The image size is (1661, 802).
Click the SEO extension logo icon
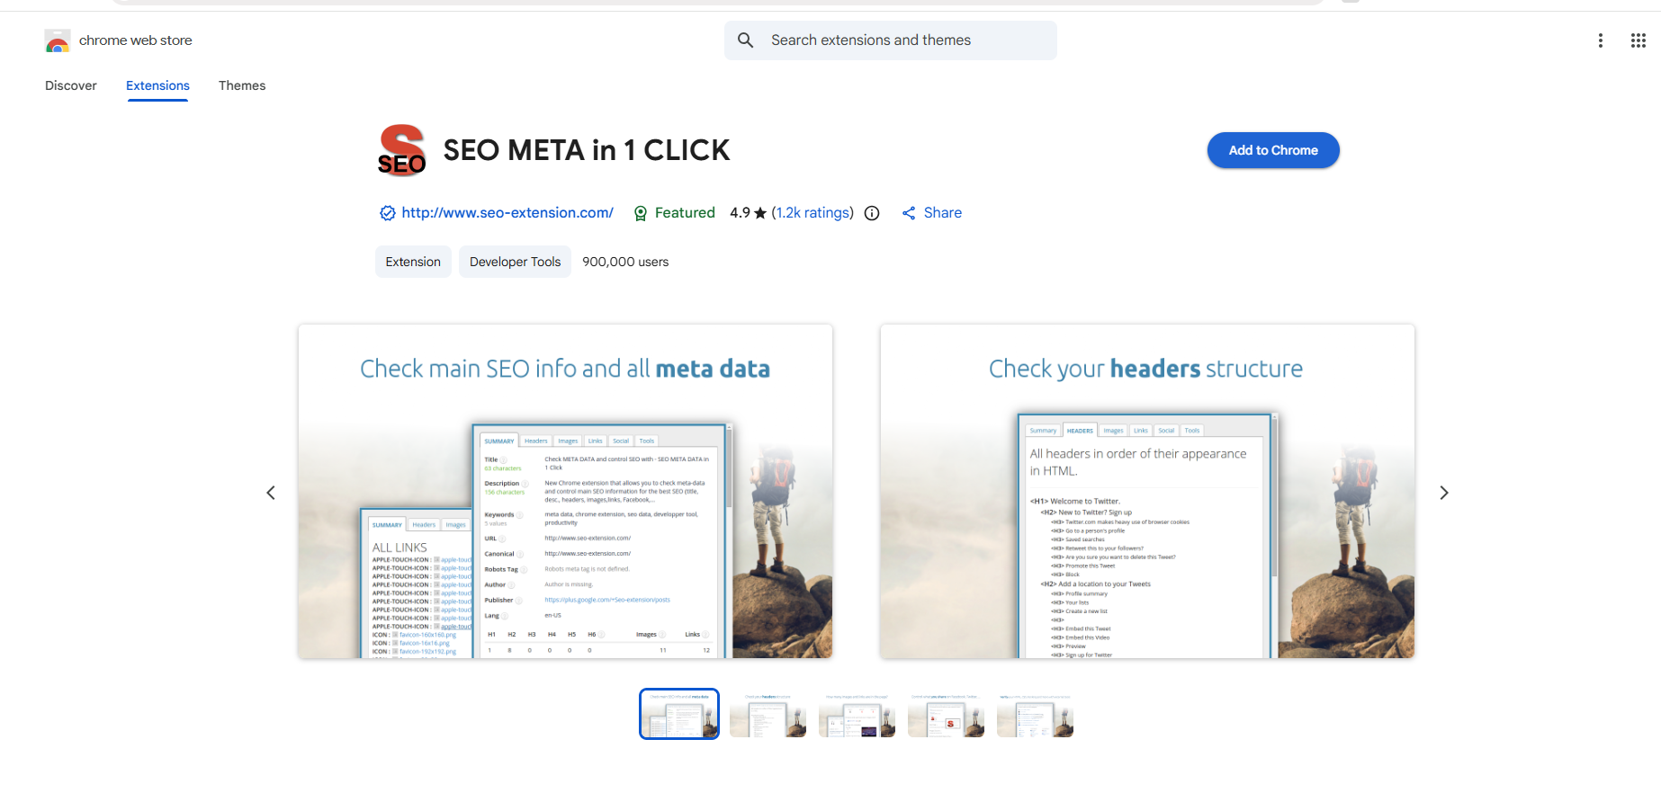click(x=401, y=150)
